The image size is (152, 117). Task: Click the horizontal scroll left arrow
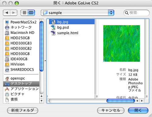click(x=137, y=101)
